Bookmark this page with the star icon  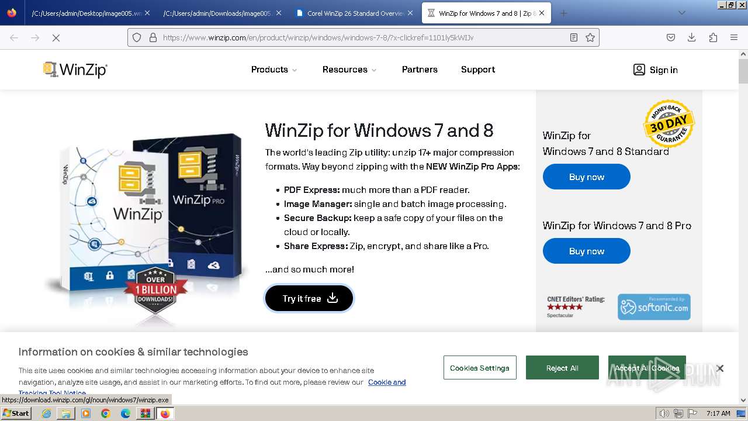pyautogui.click(x=590, y=37)
